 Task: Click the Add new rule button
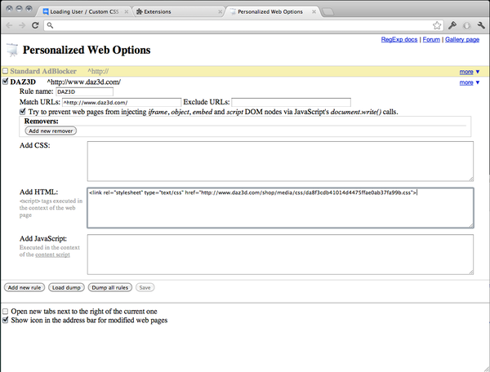click(24, 287)
